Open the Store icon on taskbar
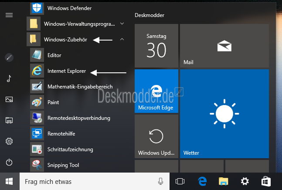 pyautogui.click(x=266, y=181)
